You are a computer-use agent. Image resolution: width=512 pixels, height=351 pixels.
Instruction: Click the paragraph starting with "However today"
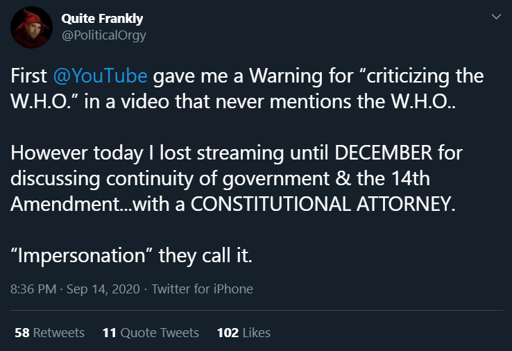point(236,179)
